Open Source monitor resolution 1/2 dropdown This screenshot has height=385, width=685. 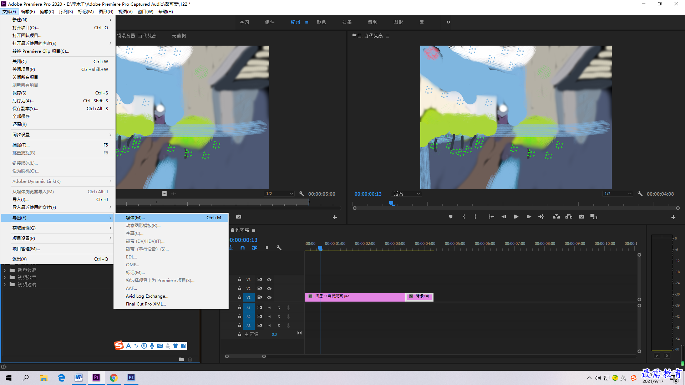point(279,194)
